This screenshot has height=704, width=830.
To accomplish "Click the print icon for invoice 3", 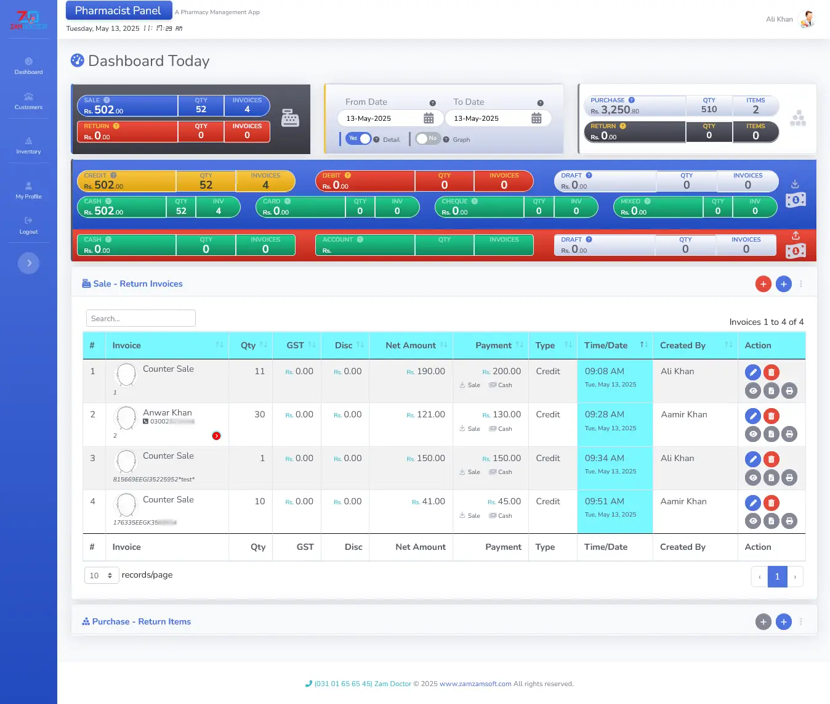I will point(789,478).
